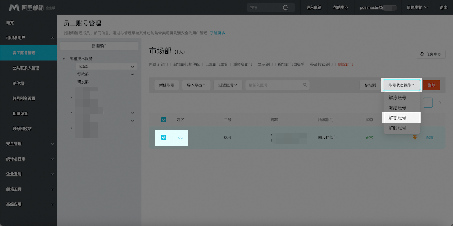Click chevron icon beside 市场部 in tree

click(x=132, y=67)
